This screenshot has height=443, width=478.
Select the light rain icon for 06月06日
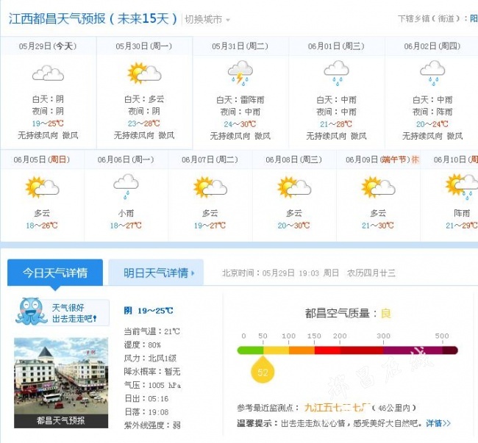coord(126,187)
